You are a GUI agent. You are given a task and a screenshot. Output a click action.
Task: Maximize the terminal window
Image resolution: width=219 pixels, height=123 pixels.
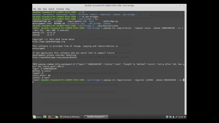(180, 5)
